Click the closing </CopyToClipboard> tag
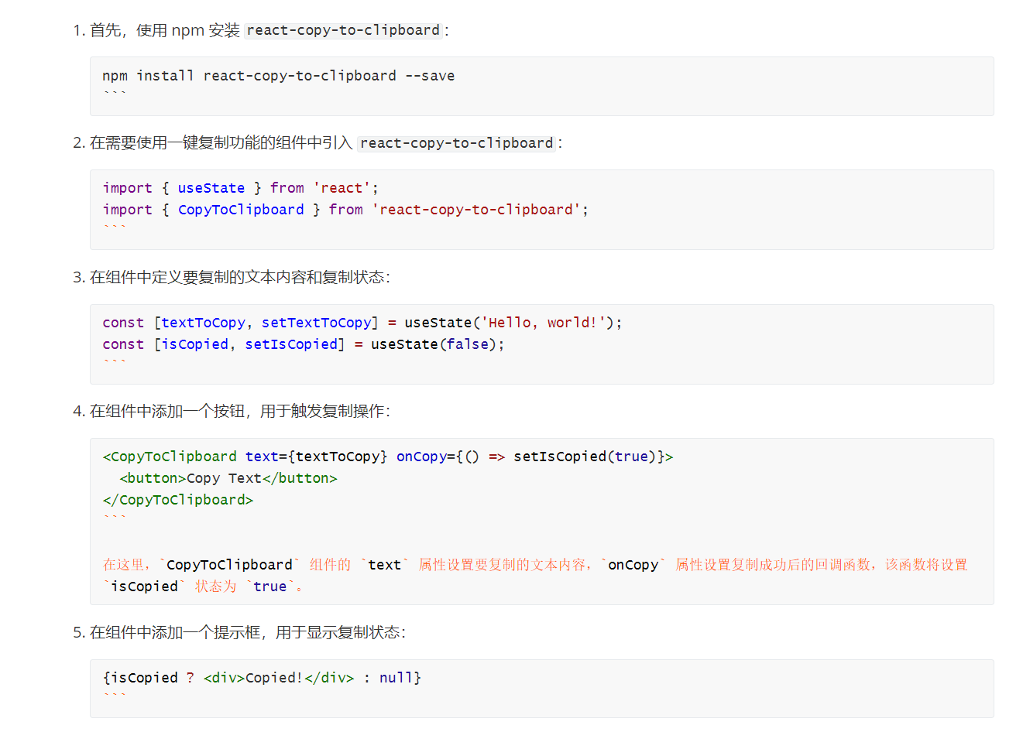The image size is (1023, 732). click(178, 500)
